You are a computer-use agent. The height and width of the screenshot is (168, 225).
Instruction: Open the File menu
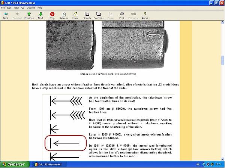click(3, 8)
